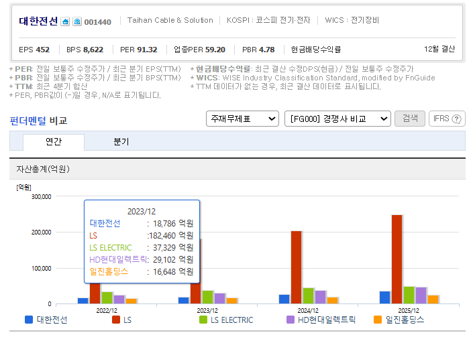The image size is (473, 337).
Task: Click the tooltip value 37,329 억원
Action: (x=173, y=247)
